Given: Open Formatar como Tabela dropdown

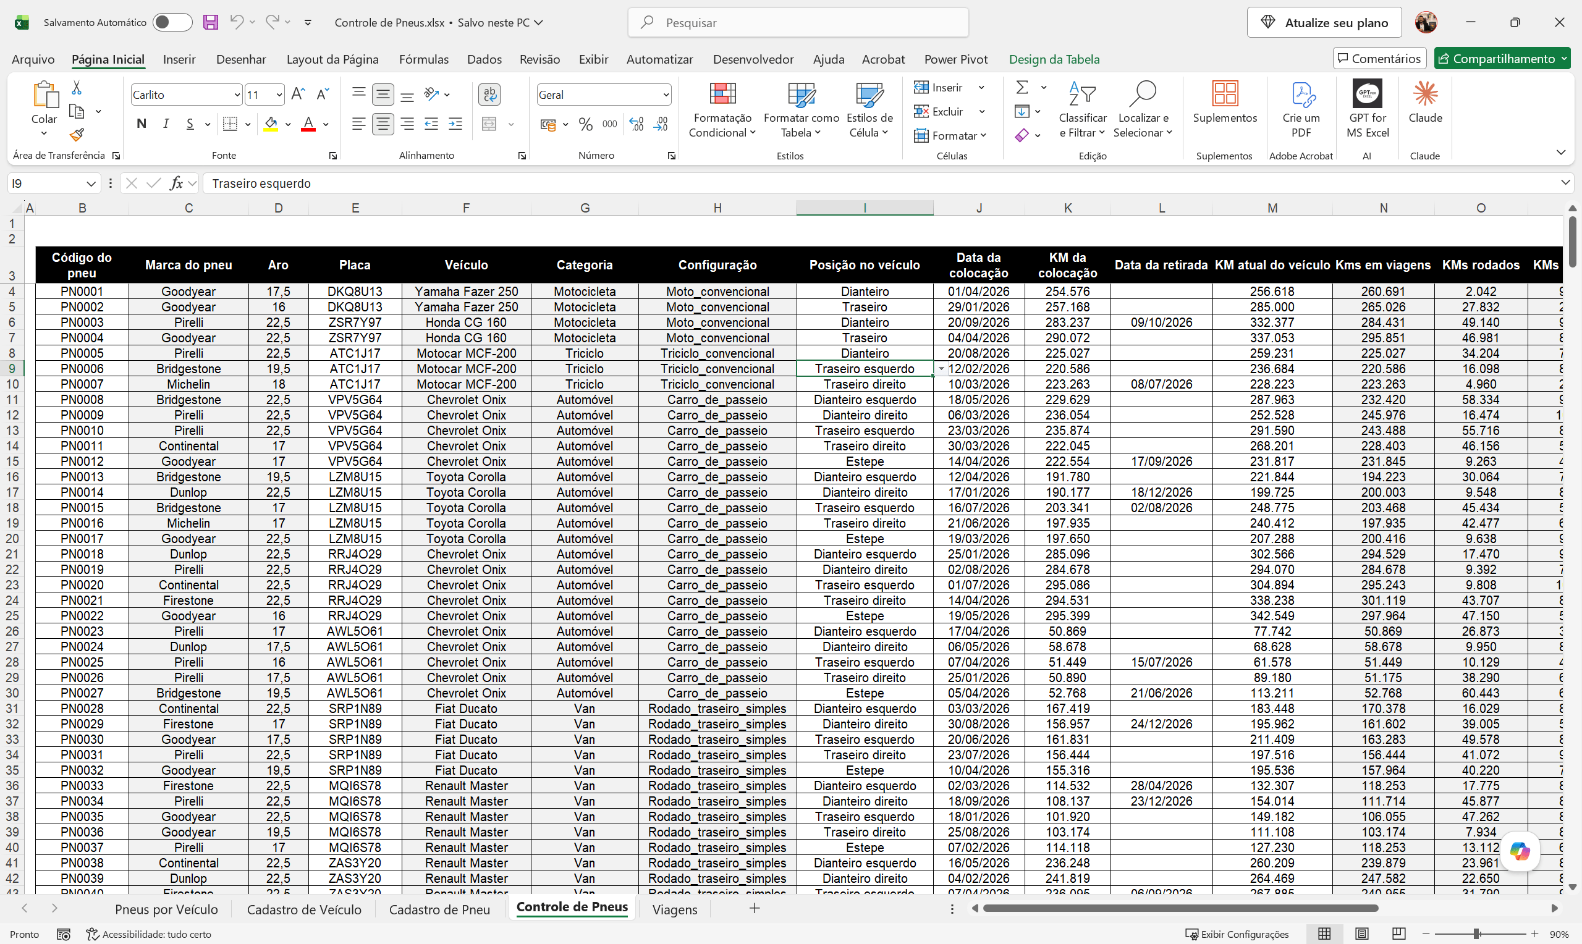Looking at the screenshot, I should (801, 109).
